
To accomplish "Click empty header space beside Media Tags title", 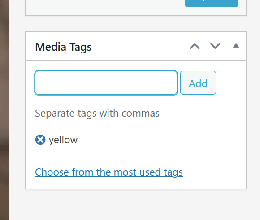I will (x=139, y=46).
